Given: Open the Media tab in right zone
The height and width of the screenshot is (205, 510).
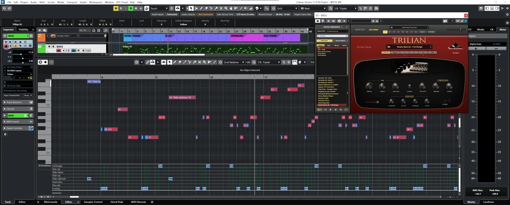Looking at the screenshot, I should pyautogui.click(x=481, y=29).
